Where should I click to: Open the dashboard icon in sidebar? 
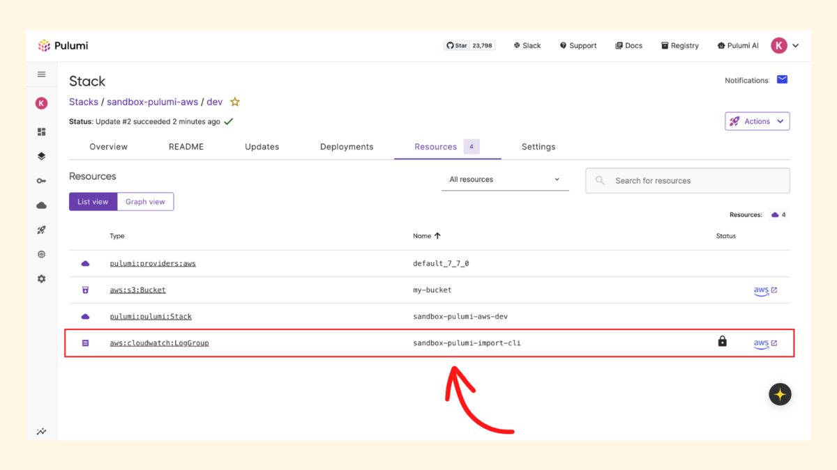pyautogui.click(x=42, y=132)
